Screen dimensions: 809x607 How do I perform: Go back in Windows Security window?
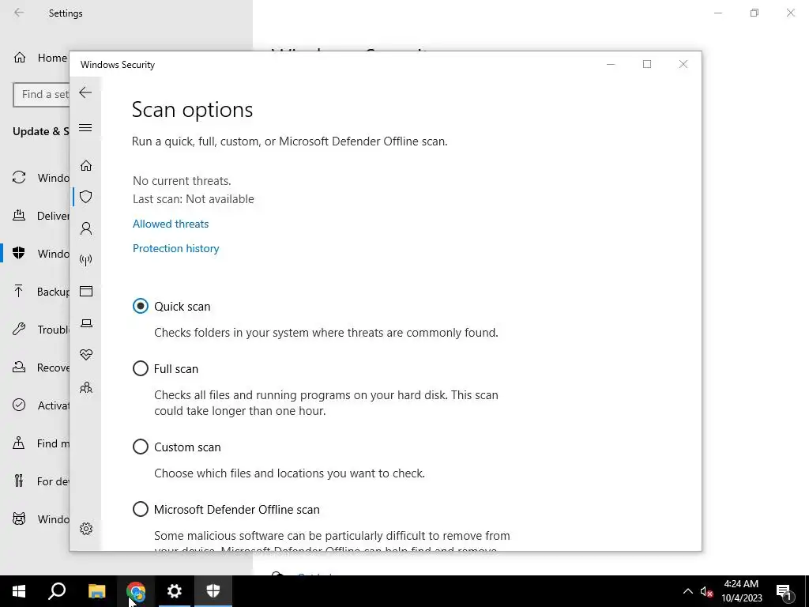click(85, 93)
